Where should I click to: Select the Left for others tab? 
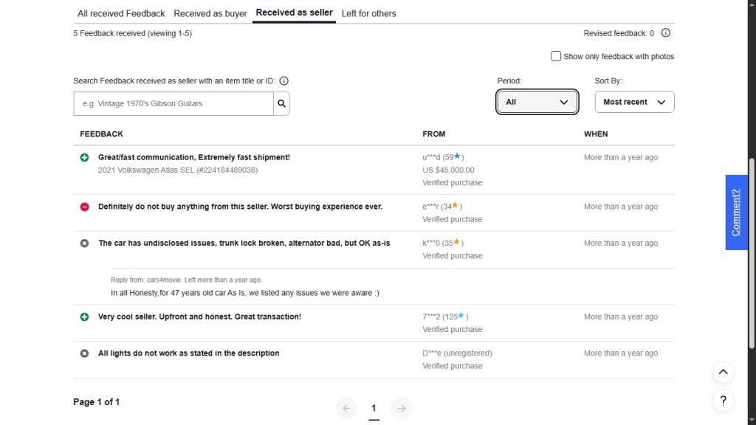(x=368, y=13)
